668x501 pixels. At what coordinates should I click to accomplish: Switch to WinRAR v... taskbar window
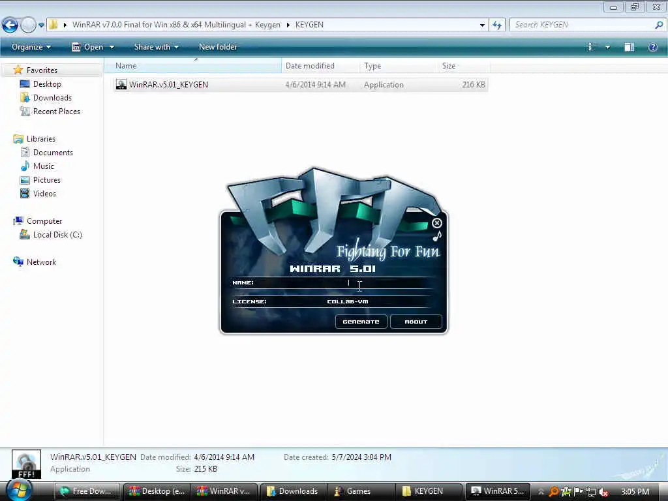tap(224, 491)
